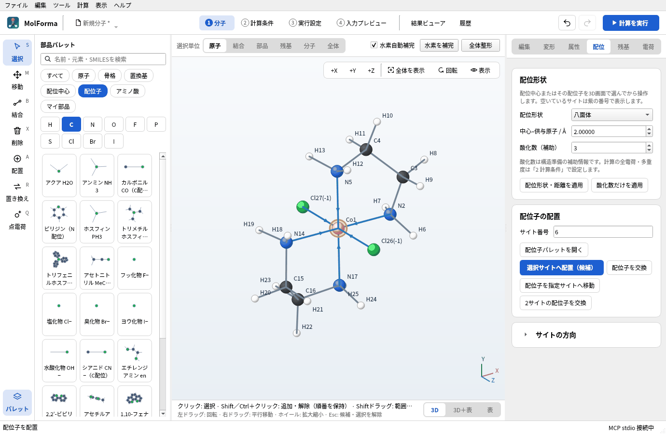Viewport: 666px width, 434px height.
Task: Click the parts palette search field
Action: point(103,59)
